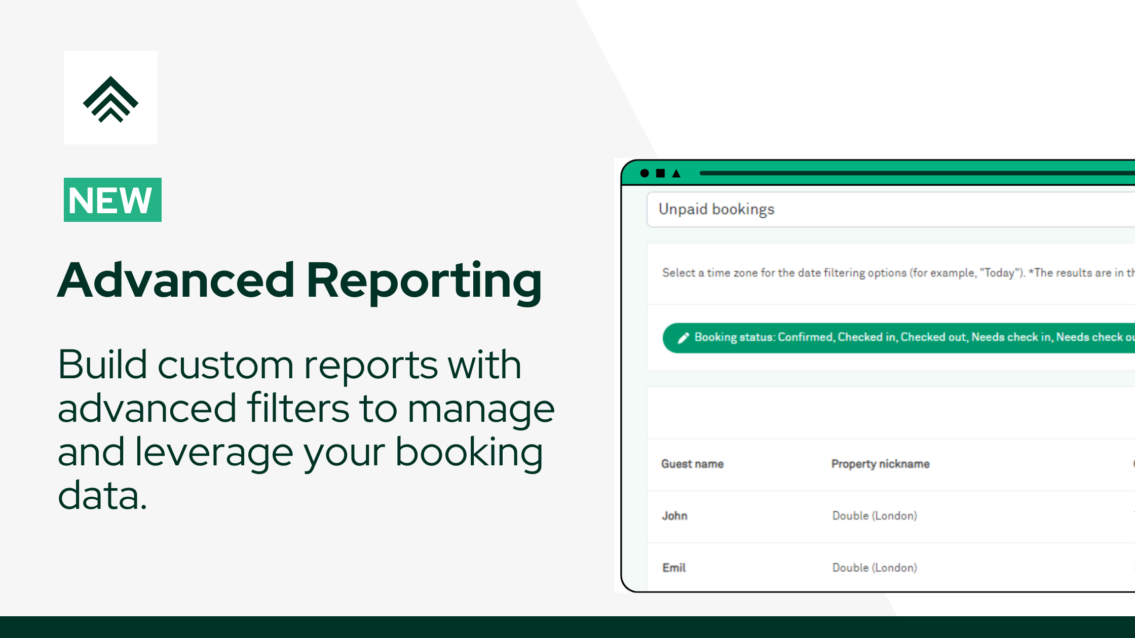Click the circle icon in the browser titlebar
The image size is (1135, 638).
point(644,173)
